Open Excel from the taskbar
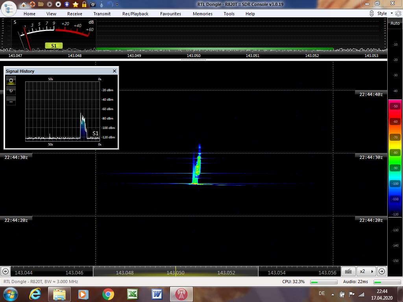 pos(133,294)
